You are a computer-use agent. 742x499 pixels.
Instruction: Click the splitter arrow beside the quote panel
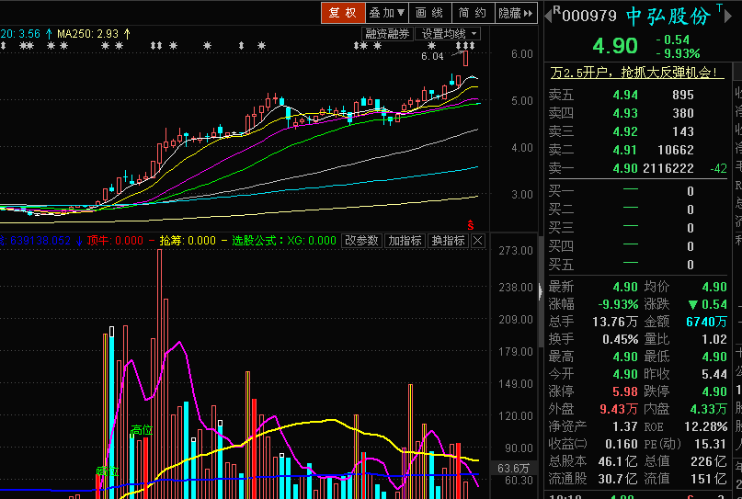[541, 291]
